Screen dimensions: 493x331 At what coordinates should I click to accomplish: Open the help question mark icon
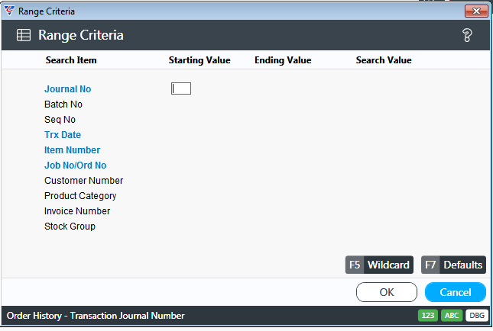pyautogui.click(x=467, y=35)
